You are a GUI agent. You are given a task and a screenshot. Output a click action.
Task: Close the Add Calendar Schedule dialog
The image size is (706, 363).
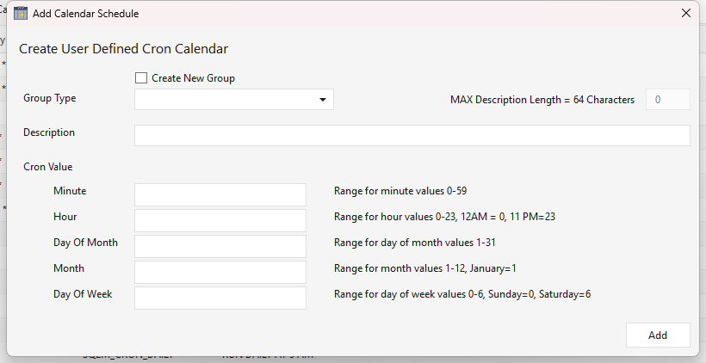[685, 14]
